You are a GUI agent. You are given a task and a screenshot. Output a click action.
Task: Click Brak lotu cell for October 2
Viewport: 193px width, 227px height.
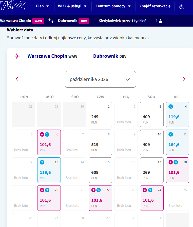tap(126, 115)
